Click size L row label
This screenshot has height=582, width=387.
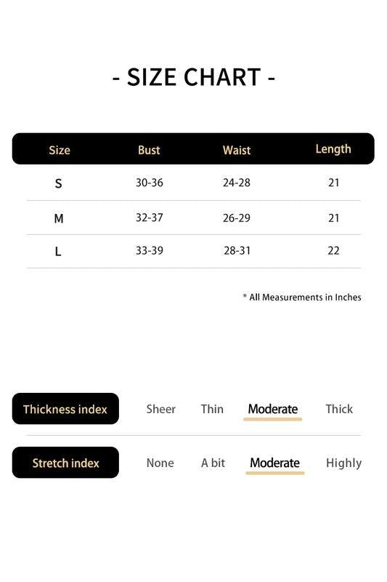click(x=58, y=252)
